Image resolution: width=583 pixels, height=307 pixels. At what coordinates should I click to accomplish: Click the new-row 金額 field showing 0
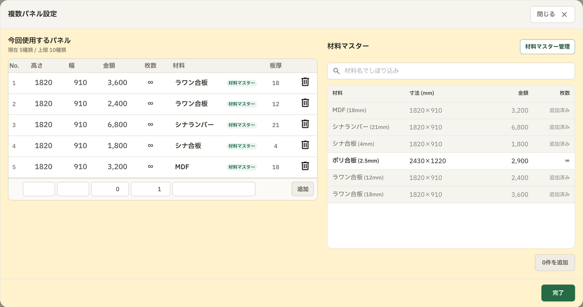tap(110, 189)
